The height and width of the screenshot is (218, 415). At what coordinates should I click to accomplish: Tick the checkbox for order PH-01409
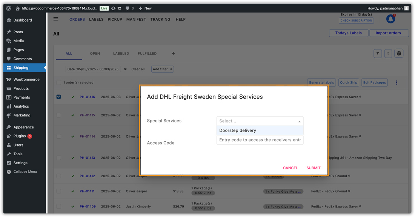click(x=58, y=206)
